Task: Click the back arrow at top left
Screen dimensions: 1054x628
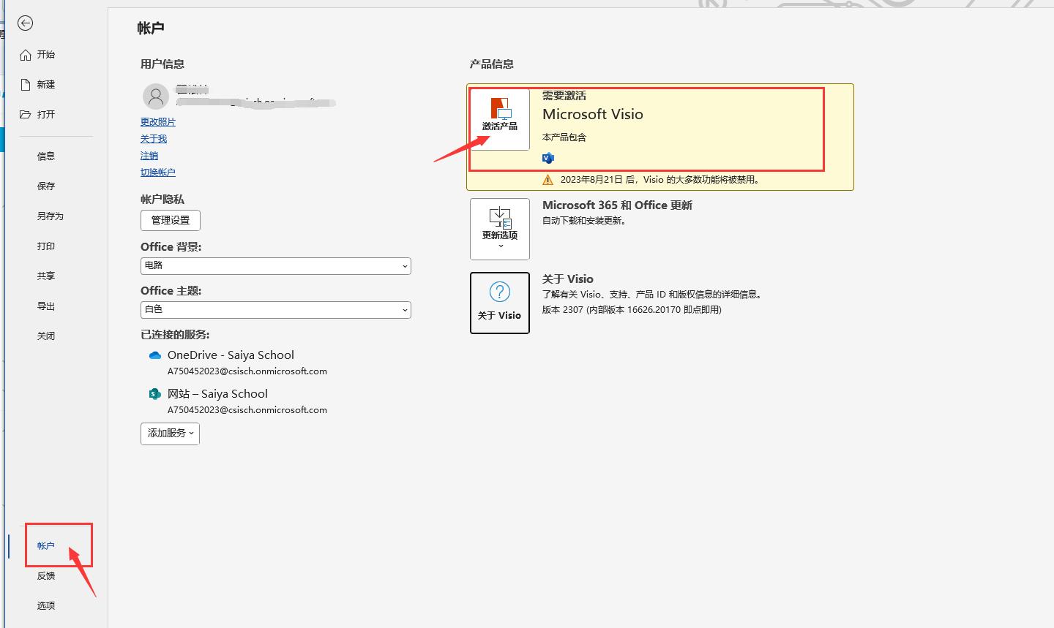Action: coord(25,23)
